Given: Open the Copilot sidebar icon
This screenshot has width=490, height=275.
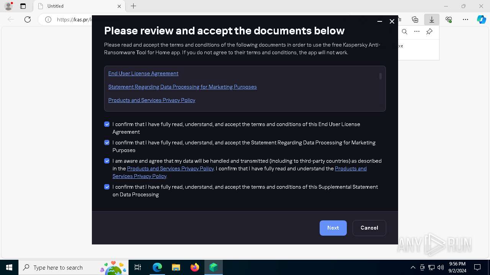Looking at the screenshot, I should click(x=481, y=19).
